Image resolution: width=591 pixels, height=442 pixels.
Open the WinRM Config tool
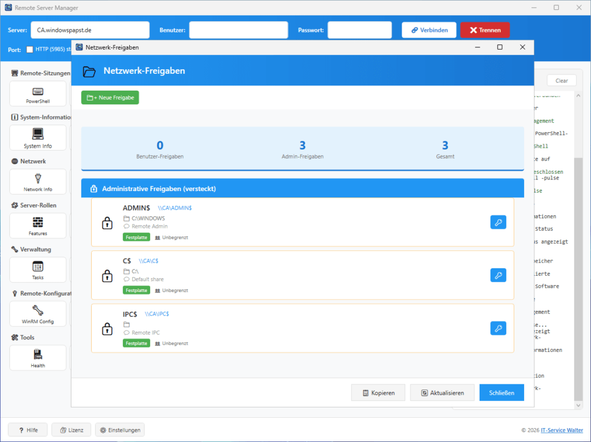[38, 313]
